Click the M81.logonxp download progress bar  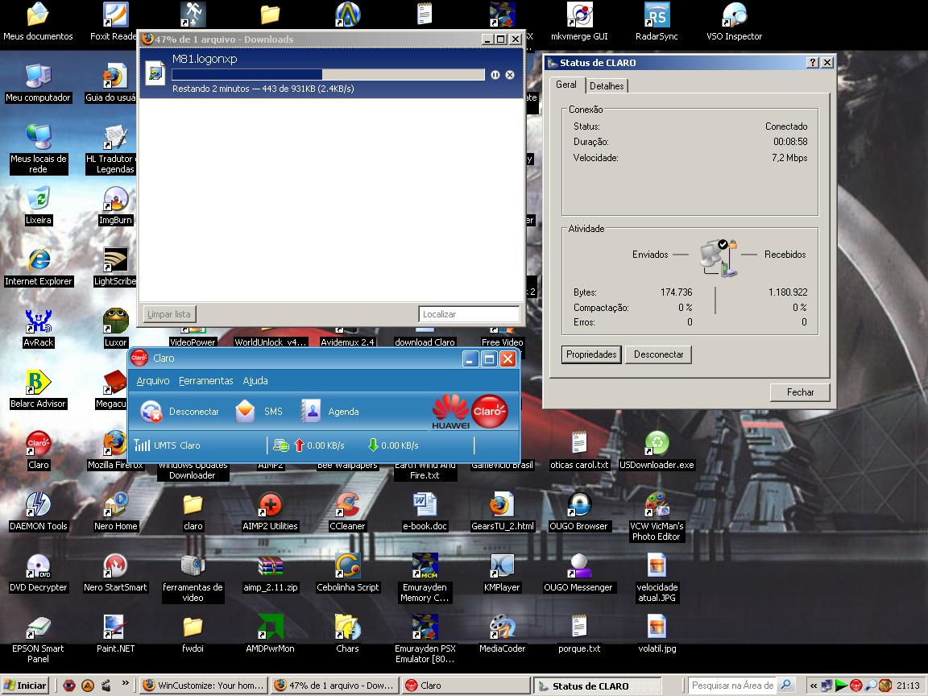[x=328, y=75]
